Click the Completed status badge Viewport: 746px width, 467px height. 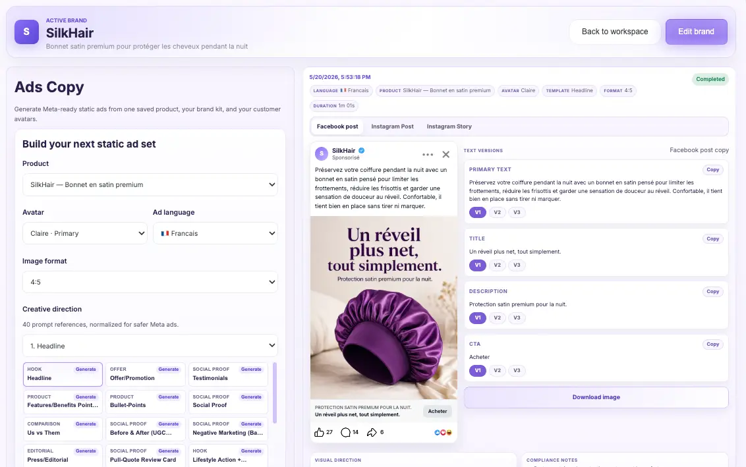710,80
